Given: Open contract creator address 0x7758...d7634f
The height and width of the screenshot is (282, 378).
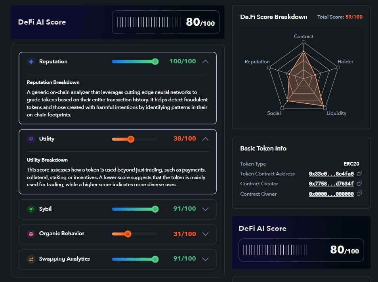Looking at the screenshot, I should tap(331, 184).
